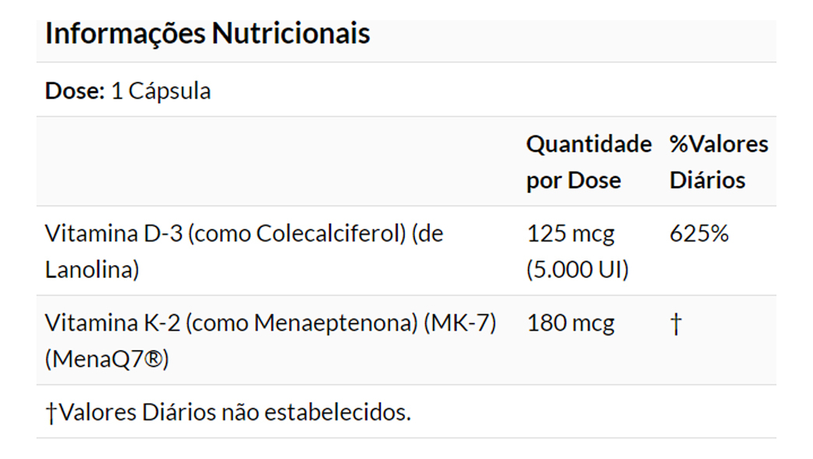813x459 pixels.
Task: Click the dagger symbol in Vitamina K-2 row
Action: [x=675, y=324]
